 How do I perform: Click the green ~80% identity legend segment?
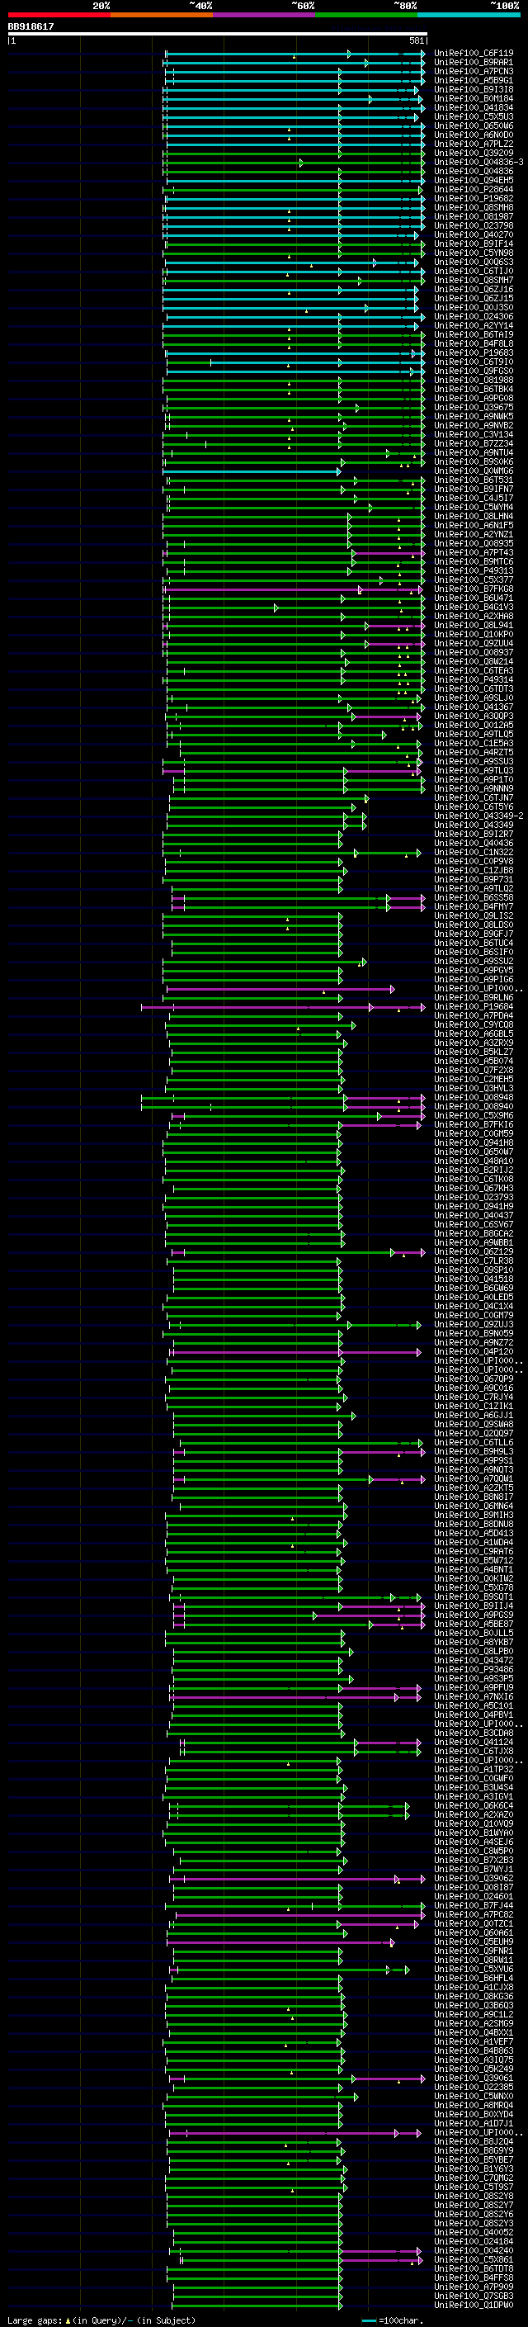(366, 15)
